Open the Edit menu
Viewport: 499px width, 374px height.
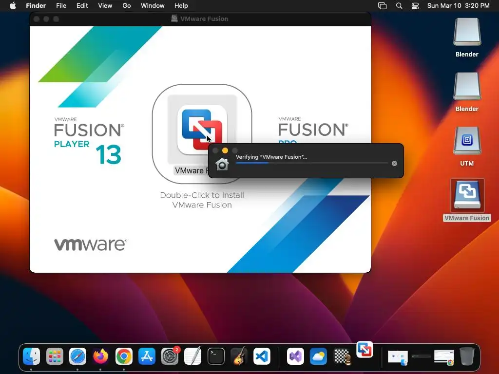(82, 6)
